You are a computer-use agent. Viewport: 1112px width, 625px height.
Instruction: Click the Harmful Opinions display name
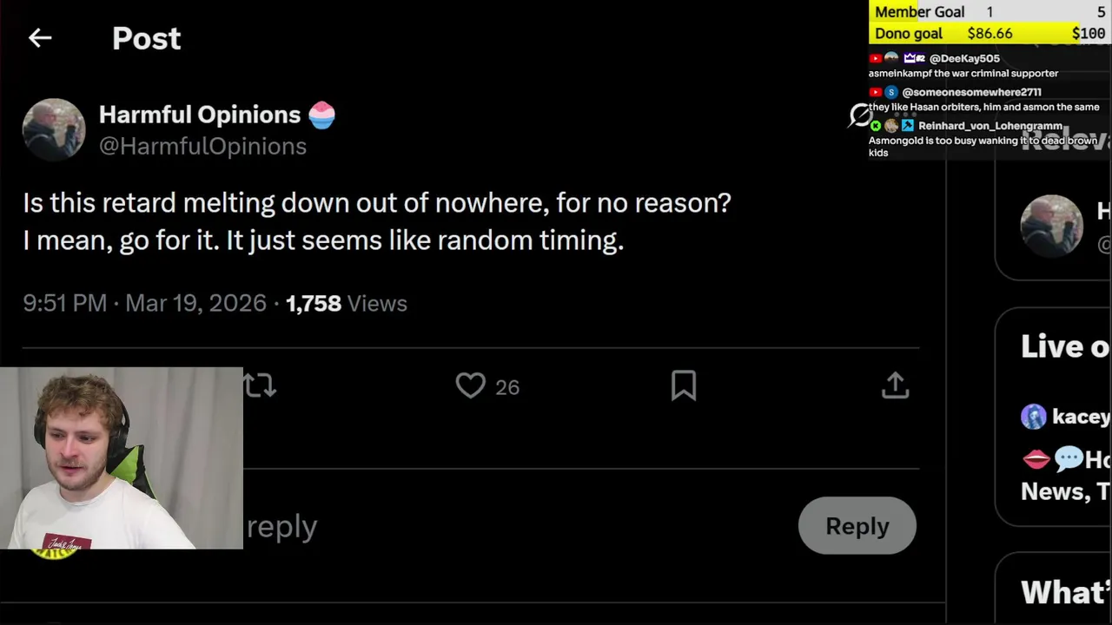point(200,115)
